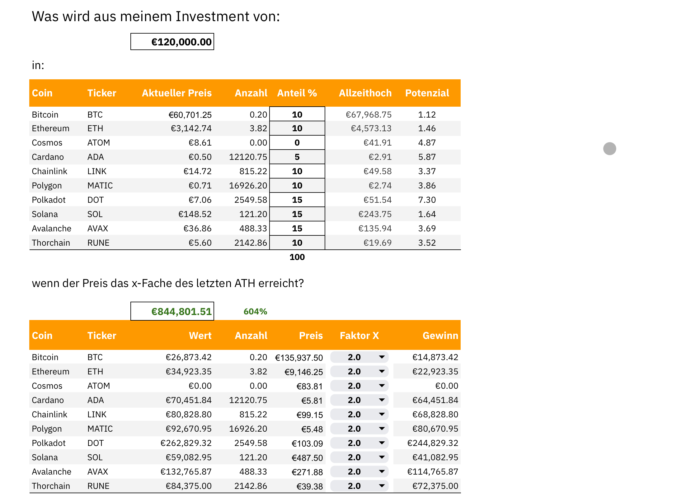
Task: Open the Faktor X dropdown for Cardano
Action: 359,400
